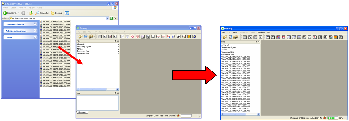Open the import dropdown arrow in the 24-signals Geopsy toolbar
Screen dimensions: 349x121
239,37
